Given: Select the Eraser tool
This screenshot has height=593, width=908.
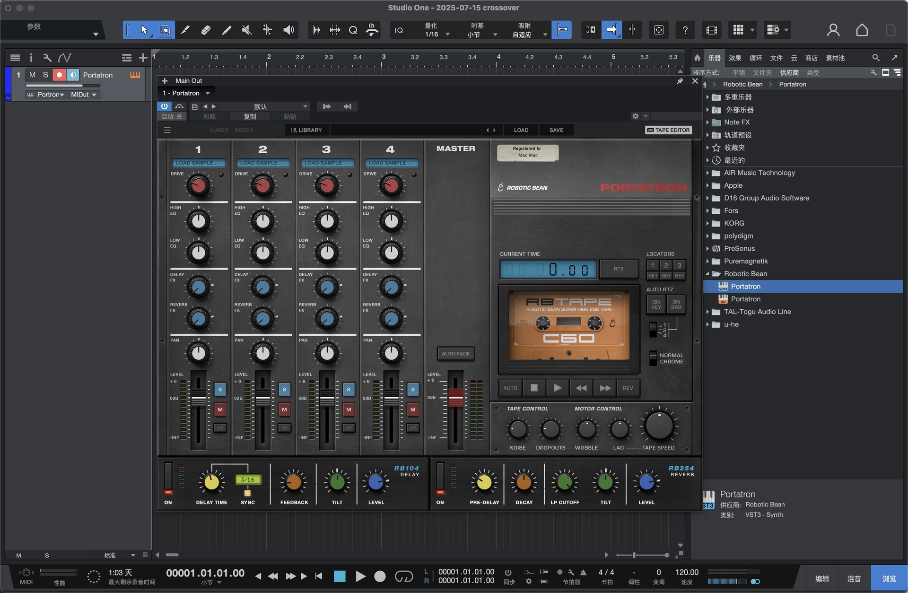Looking at the screenshot, I should [x=206, y=30].
